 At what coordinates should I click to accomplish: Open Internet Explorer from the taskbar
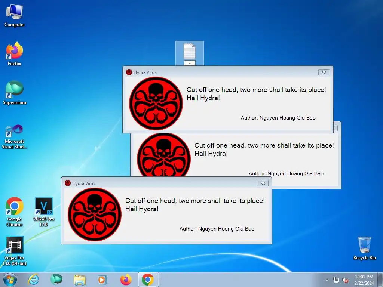(x=33, y=280)
